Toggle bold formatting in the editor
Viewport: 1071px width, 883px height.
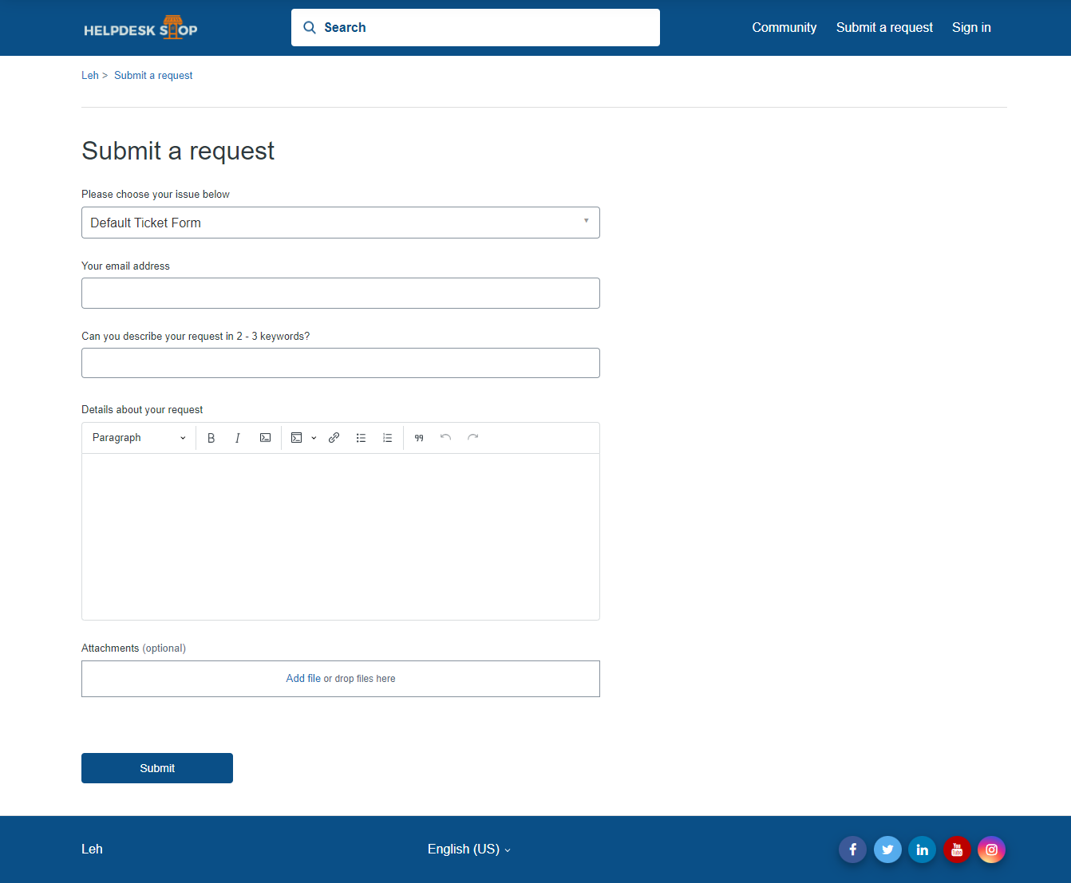(x=211, y=438)
